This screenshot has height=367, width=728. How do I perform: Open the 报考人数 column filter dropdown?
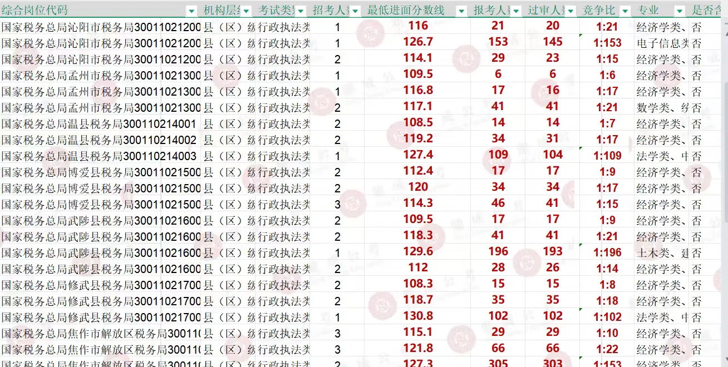515,11
